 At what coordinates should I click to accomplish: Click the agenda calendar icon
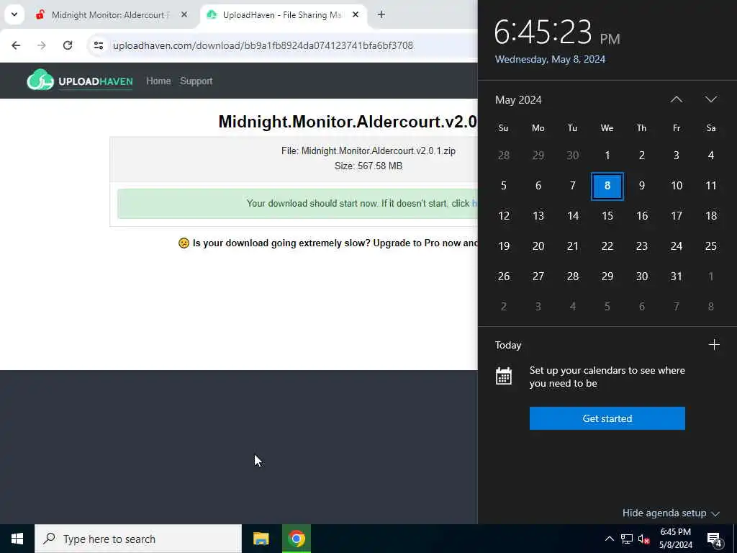click(x=503, y=376)
